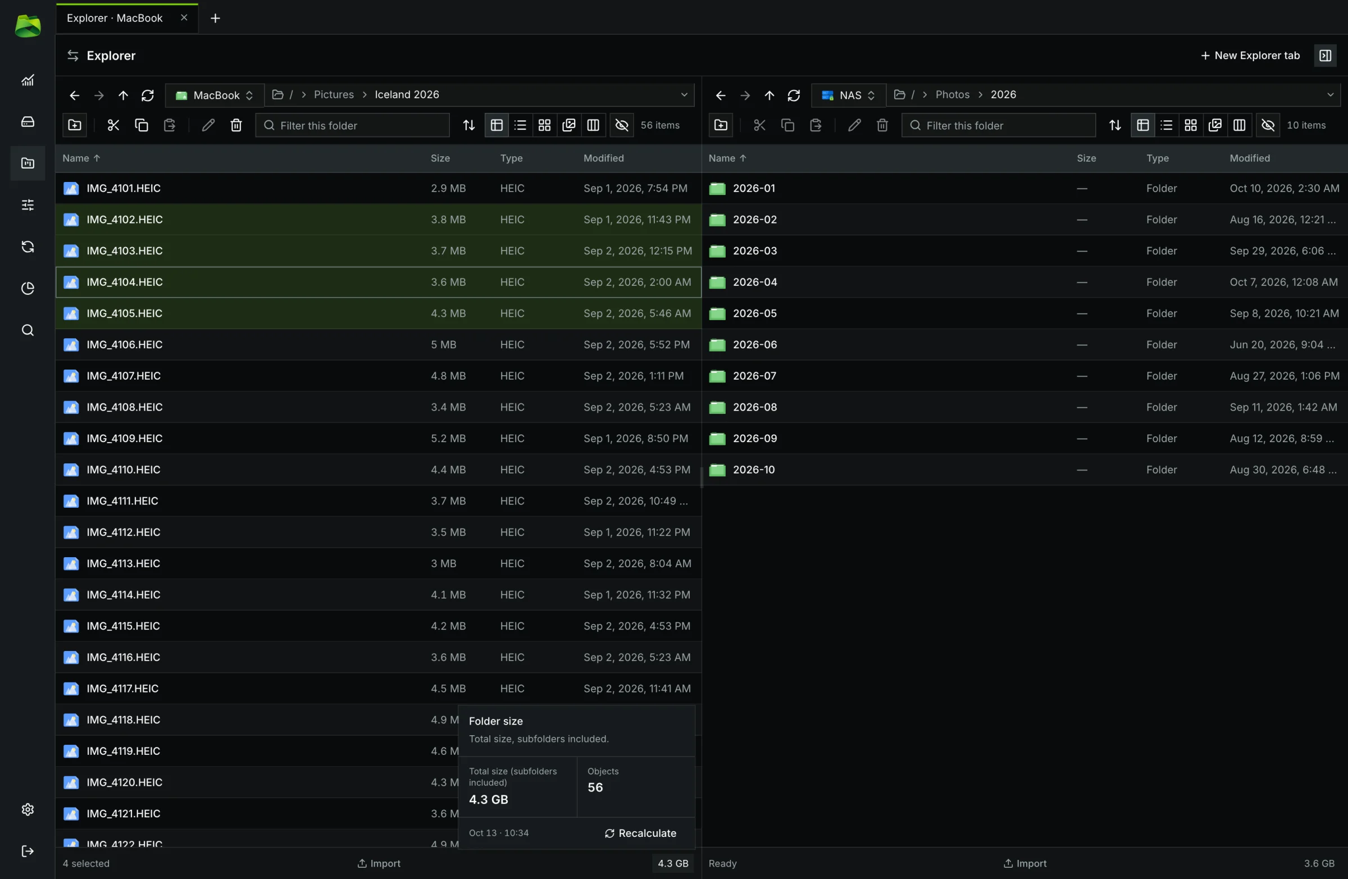The height and width of the screenshot is (879, 1348).
Task: Open the search icon in sidebar
Action: (27, 330)
